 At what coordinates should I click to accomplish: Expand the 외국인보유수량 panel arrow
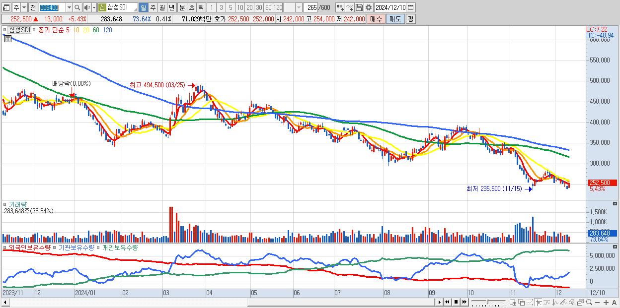click(x=5, y=247)
